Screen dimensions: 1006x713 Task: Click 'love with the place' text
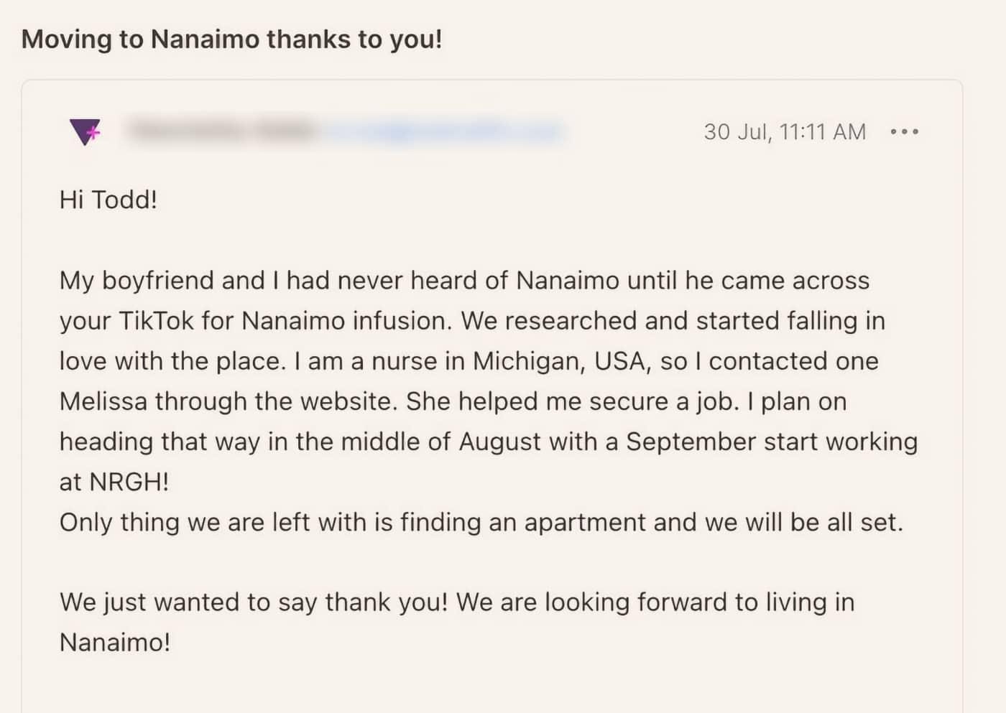[x=172, y=361]
